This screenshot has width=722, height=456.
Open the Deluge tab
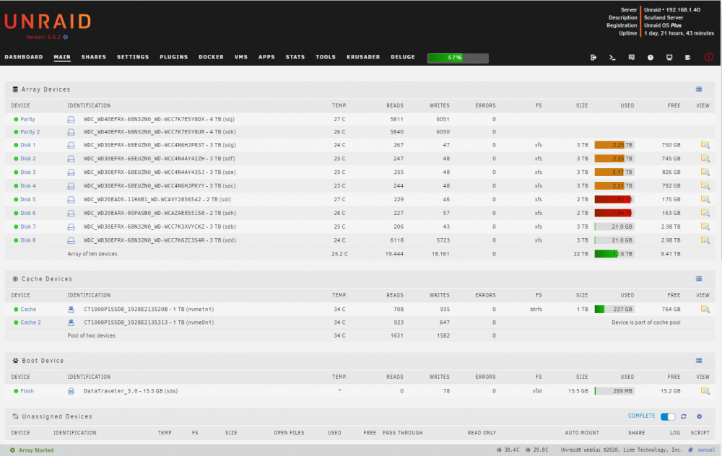click(x=403, y=57)
